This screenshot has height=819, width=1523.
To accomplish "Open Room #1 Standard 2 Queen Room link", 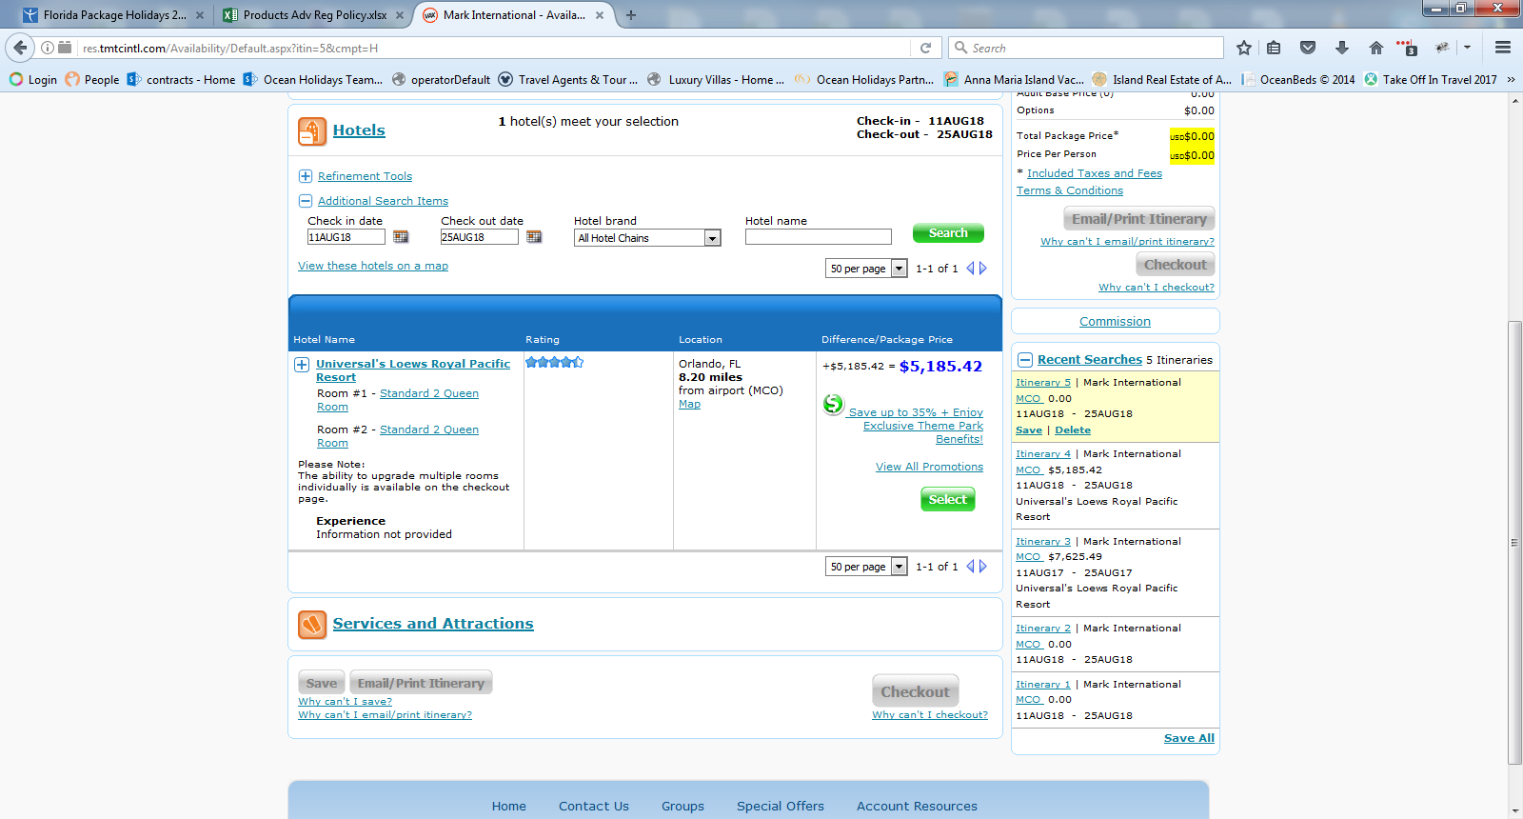I will click(398, 400).
